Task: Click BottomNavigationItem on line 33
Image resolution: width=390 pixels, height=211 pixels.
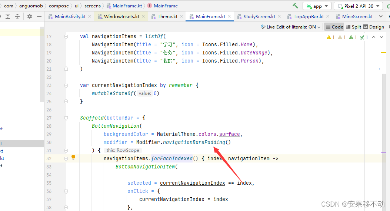Action: (x=145, y=167)
